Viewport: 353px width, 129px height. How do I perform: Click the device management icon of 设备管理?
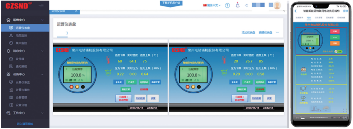point(11,97)
